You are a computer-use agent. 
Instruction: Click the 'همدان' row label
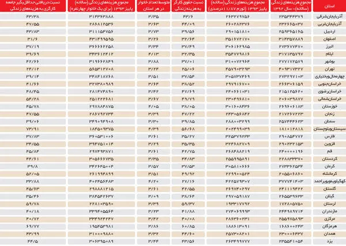pos(329,234)
